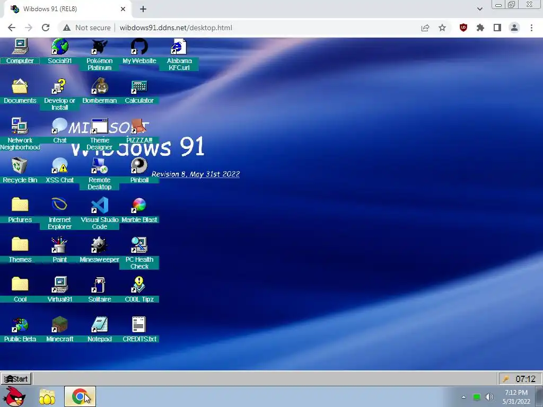The height and width of the screenshot is (407, 543).
Task: Show hidden system tray icons
Action: coord(463,397)
